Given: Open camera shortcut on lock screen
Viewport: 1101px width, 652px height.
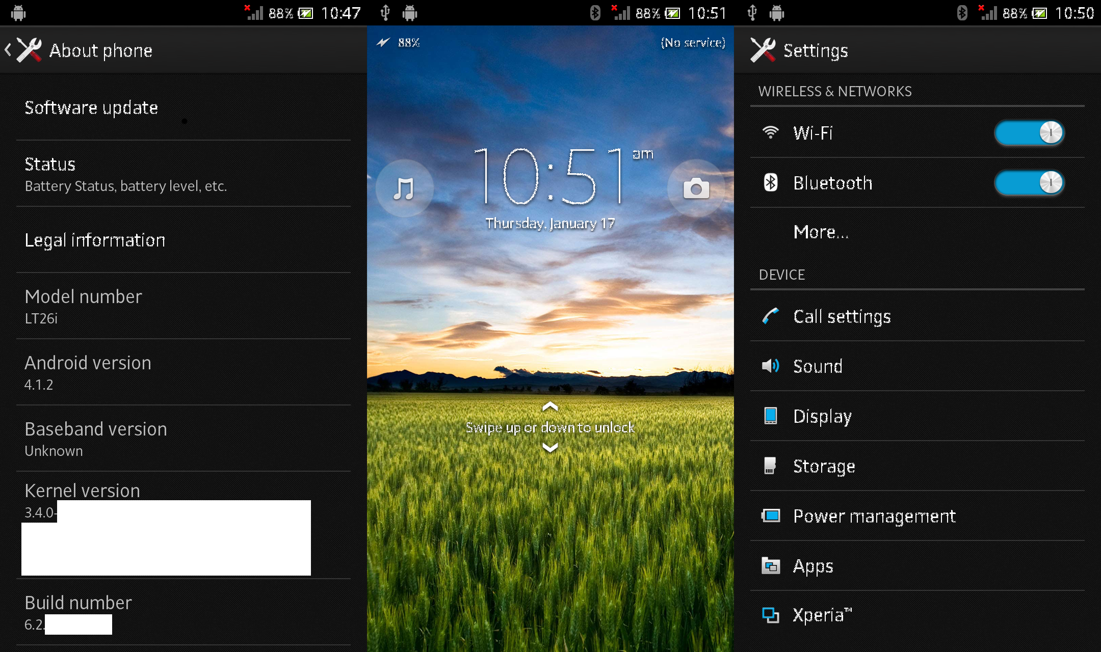Looking at the screenshot, I should (696, 188).
